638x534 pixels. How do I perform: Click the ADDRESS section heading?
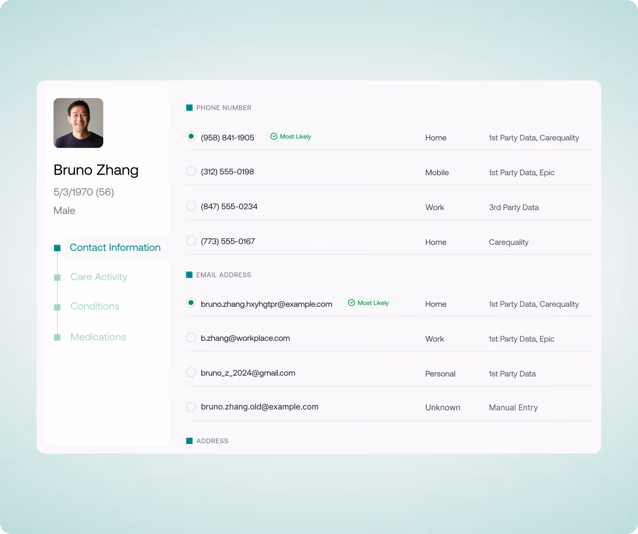pyautogui.click(x=212, y=441)
